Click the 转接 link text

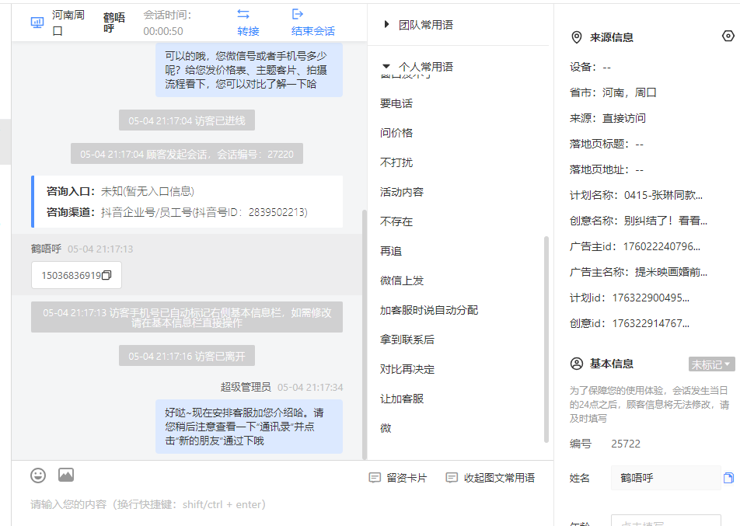click(248, 31)
